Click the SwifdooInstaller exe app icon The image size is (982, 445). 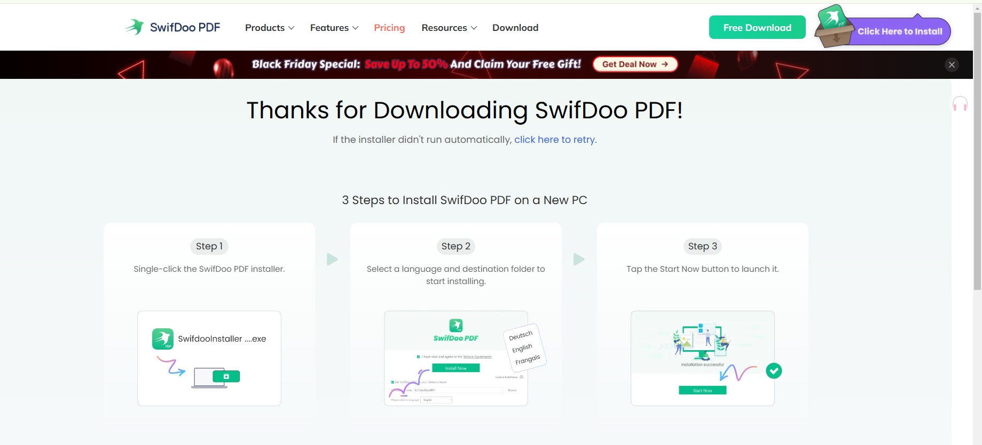(163, 339)
